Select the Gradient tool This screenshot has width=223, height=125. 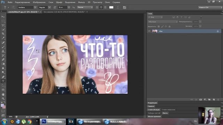3,64
